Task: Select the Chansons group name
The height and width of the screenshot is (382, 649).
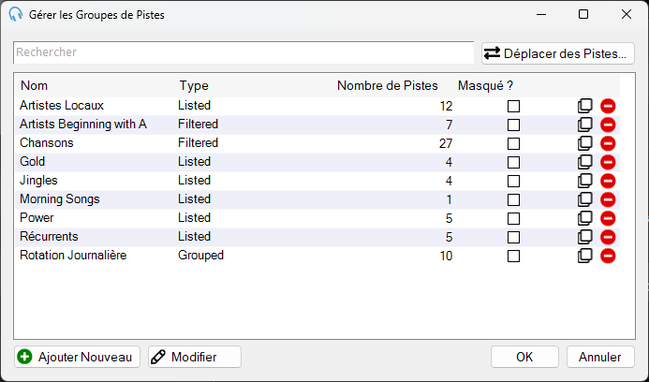Action: tap(47, 143)
